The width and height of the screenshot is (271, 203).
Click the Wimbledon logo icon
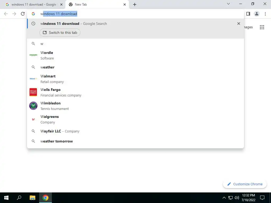33,106
